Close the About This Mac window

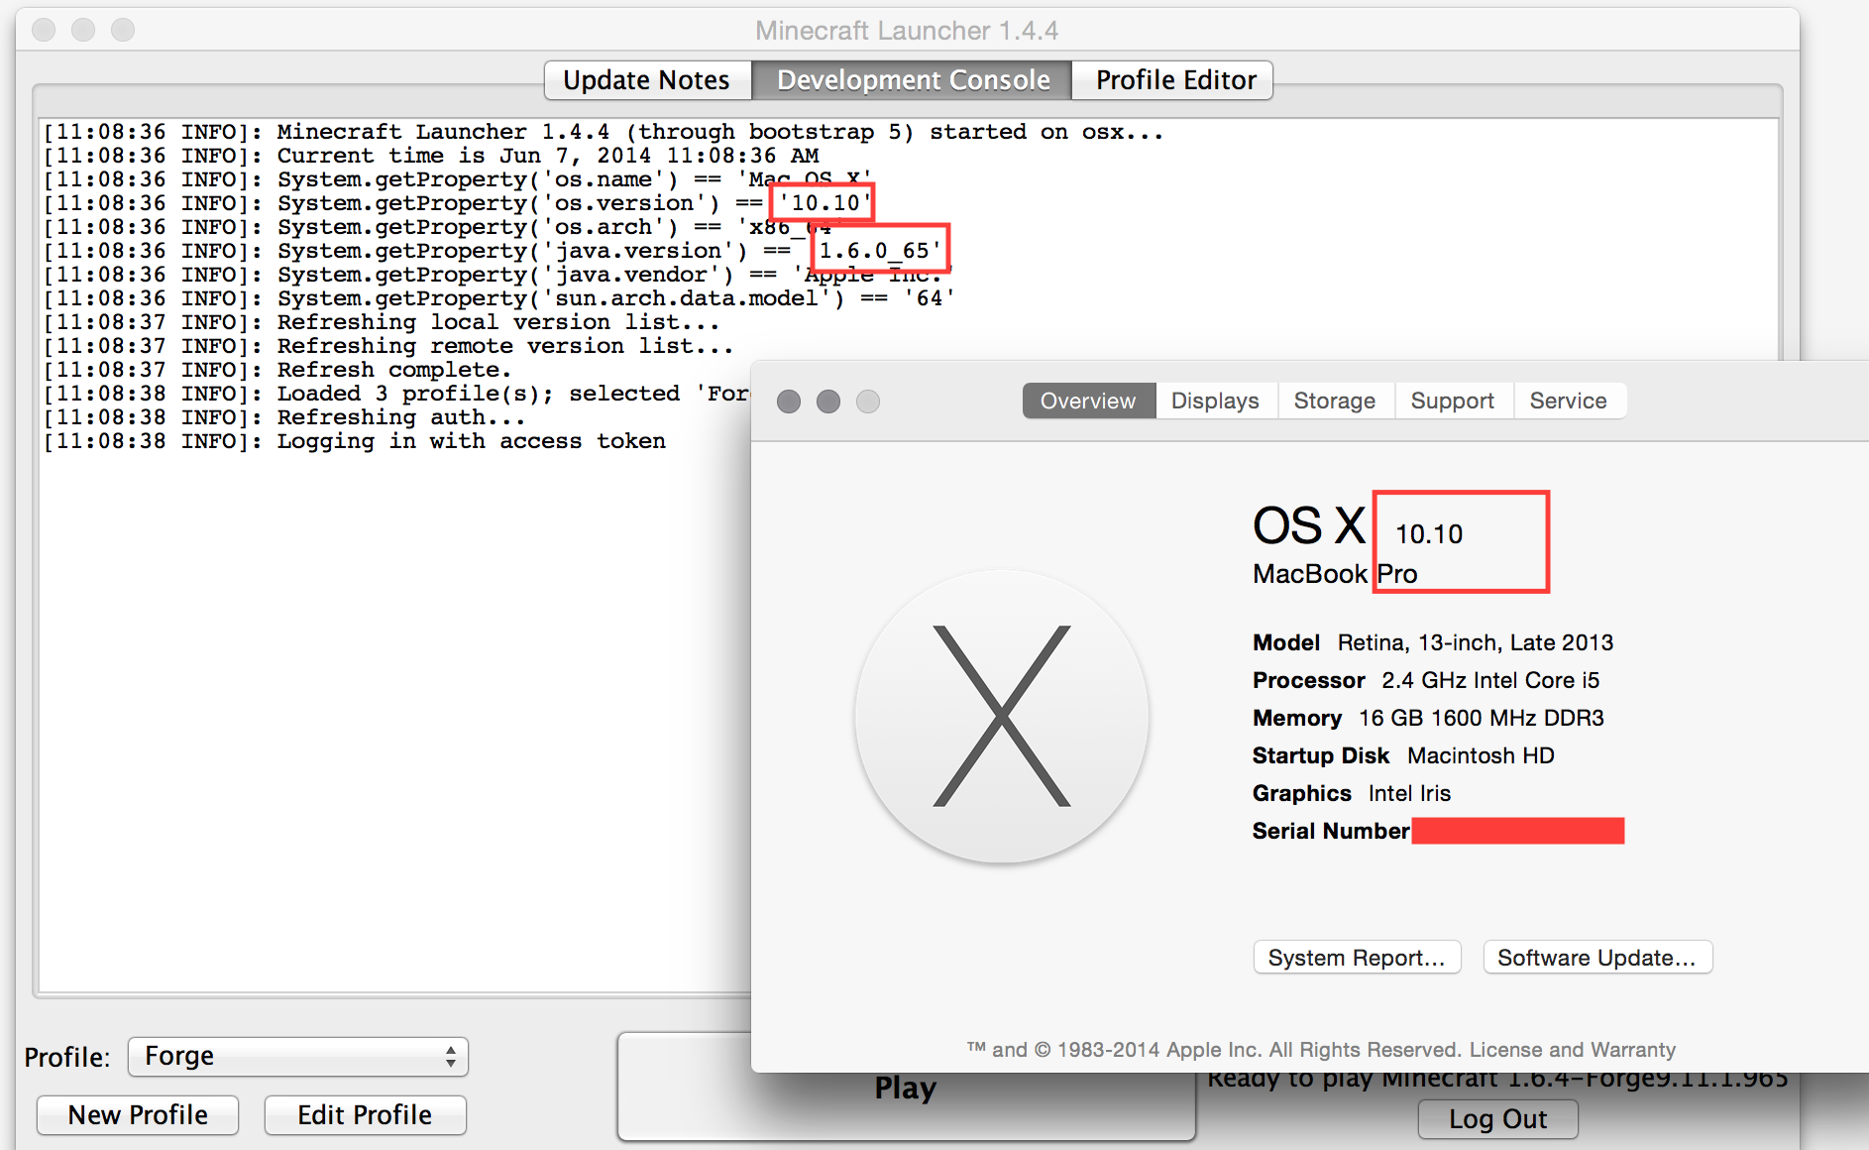(789, 402)
